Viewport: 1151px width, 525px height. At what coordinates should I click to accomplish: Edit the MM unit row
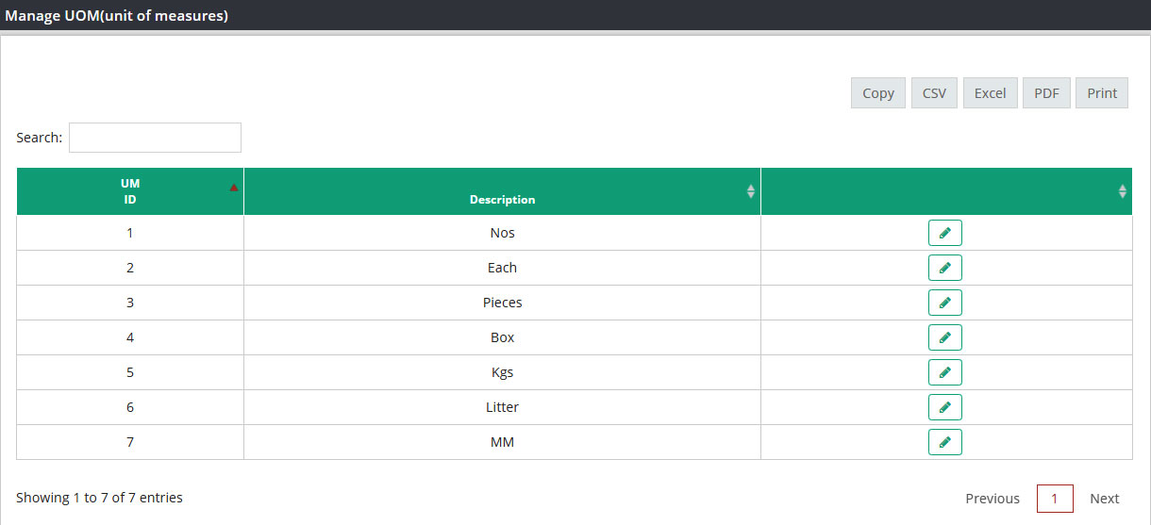944,442
